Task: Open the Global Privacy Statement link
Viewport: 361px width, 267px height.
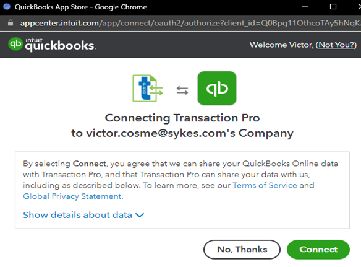Action: pos(72,196)
